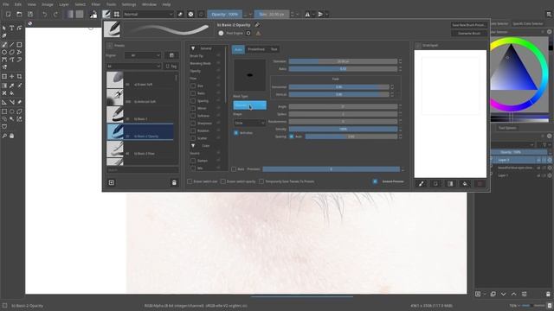Open the tag filter dropdown above presets
The image size is (554, 311).
pyautogui.click(x=133, y=67)
